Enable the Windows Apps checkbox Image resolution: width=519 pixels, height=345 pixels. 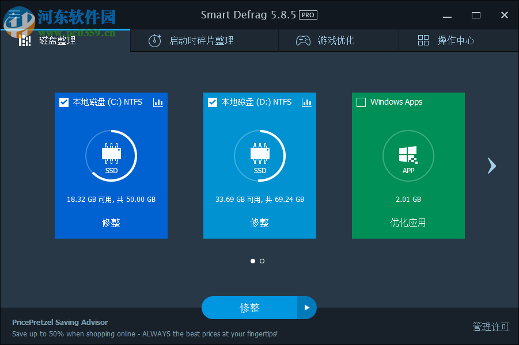(x=361, y=102)
